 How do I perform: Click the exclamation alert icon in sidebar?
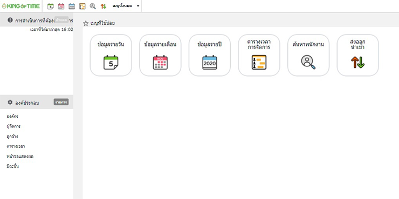click(x=10, y=20)
